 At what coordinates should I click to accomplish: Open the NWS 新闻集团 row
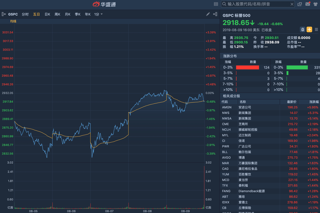click(x=270, y=113)
